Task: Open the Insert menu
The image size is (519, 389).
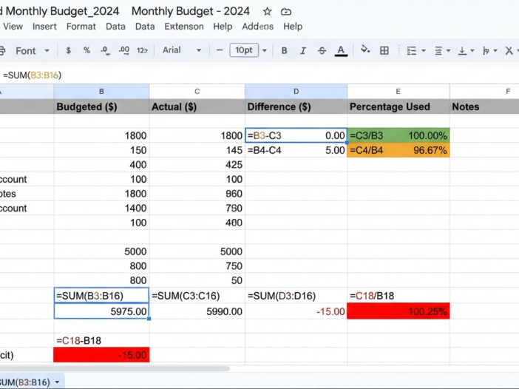Action: 44,27
